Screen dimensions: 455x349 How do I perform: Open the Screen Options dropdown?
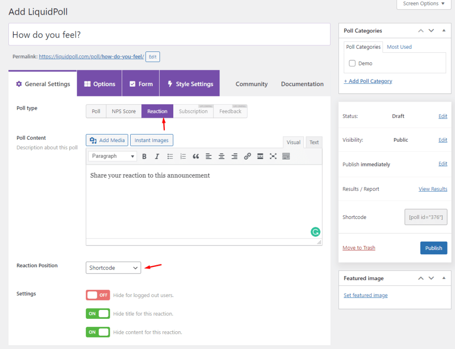[x=423, y=4]
